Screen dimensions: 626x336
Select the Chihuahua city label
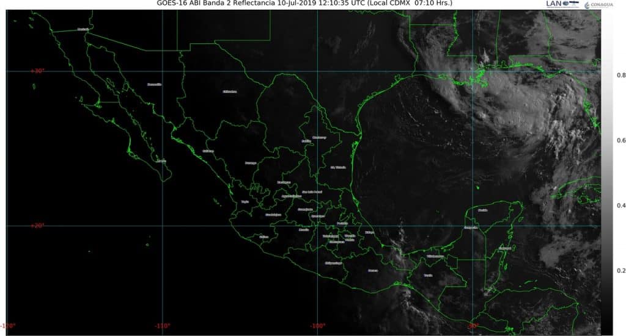pyautogui.click(x=229, y=91)
